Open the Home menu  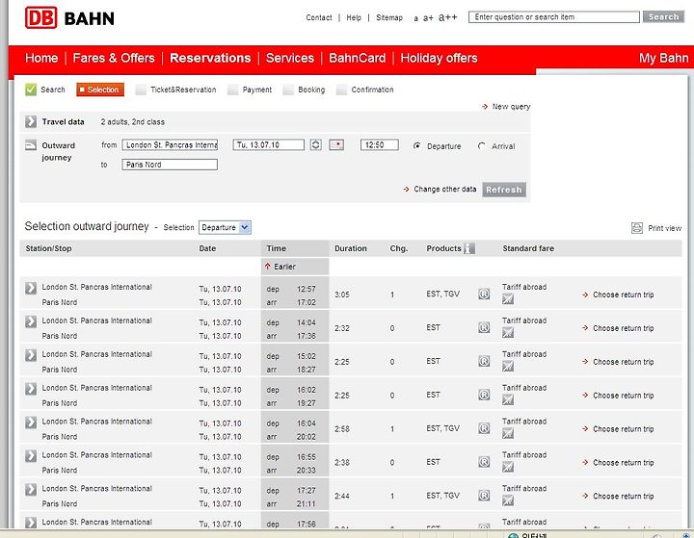click(41, 58)
